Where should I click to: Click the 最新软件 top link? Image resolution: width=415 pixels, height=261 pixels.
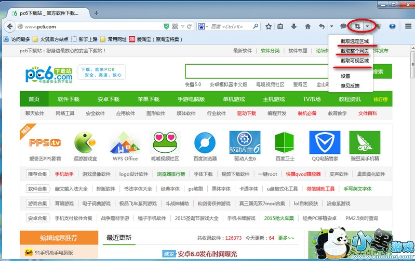click(243, 51)
